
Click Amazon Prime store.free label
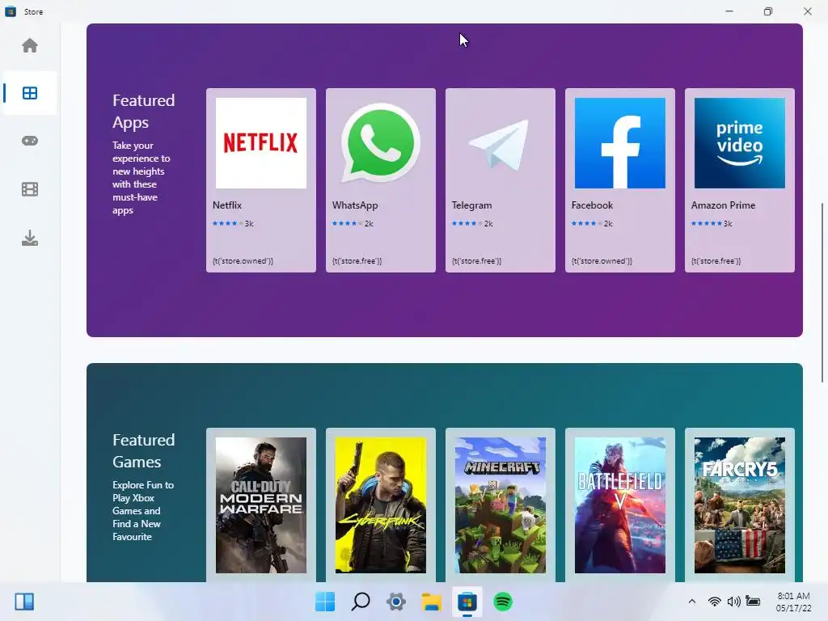pos(716,261)
